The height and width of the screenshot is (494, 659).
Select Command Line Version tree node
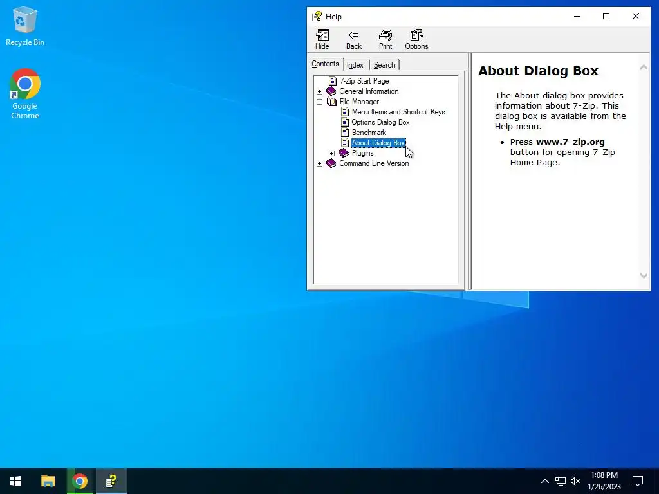click(x=374, y=163)
